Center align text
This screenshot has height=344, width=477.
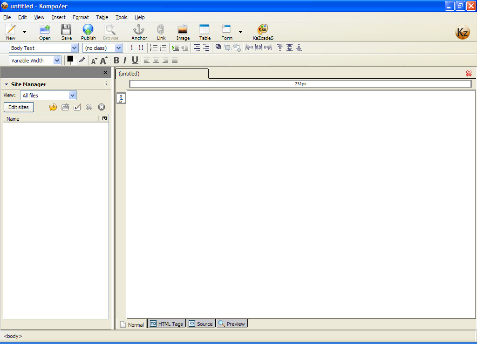point(156,60)
